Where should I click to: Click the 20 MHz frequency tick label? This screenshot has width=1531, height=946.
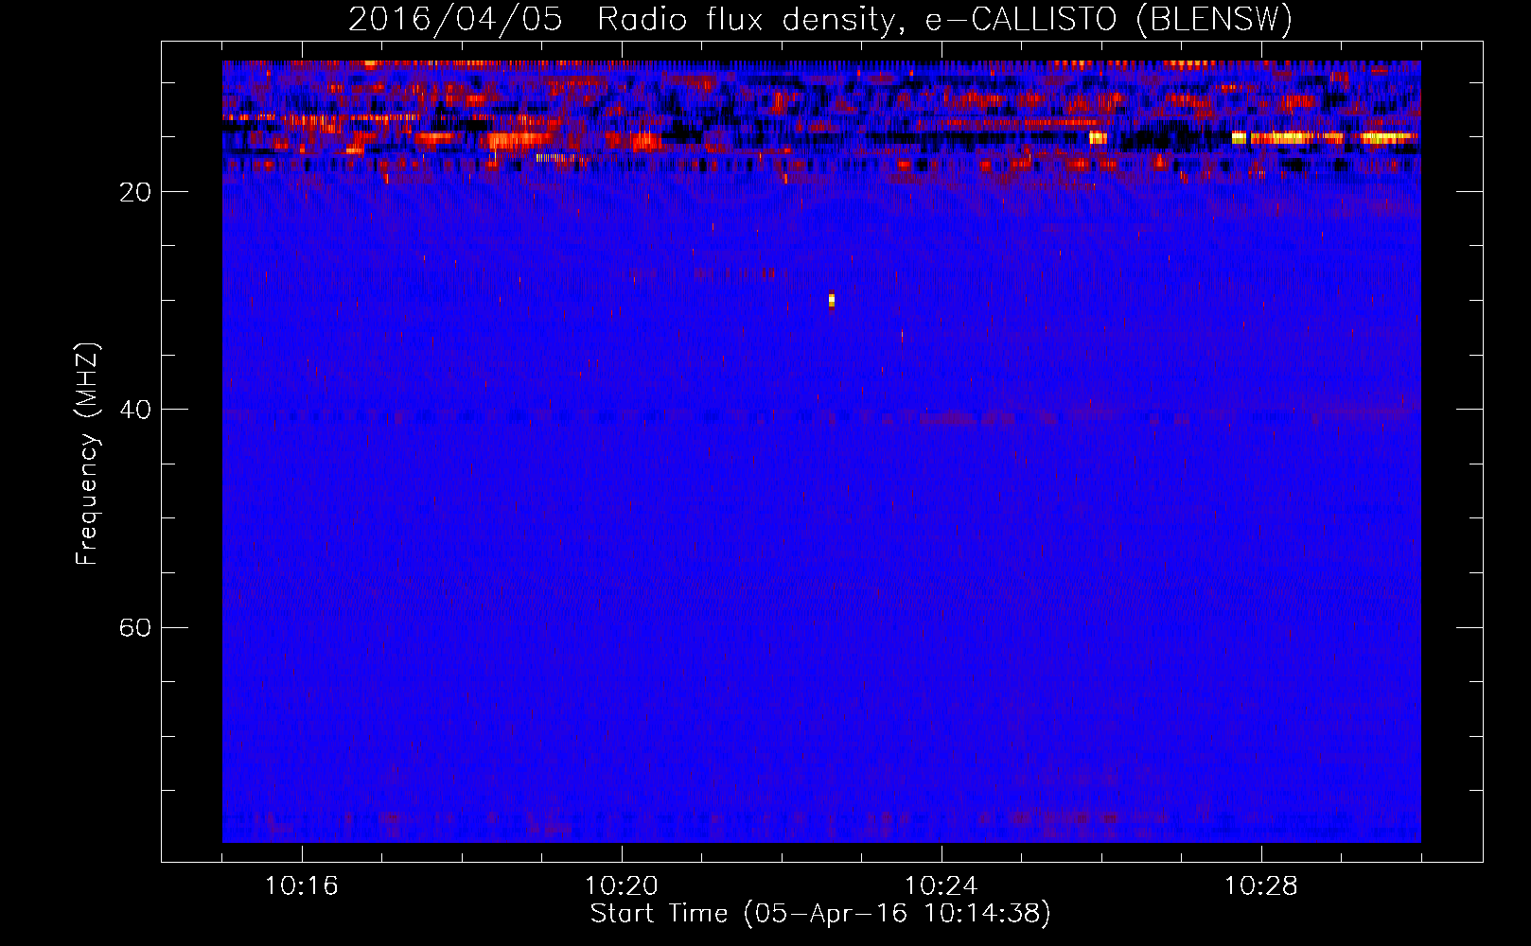pyautogui.click(x=134, y=192)
